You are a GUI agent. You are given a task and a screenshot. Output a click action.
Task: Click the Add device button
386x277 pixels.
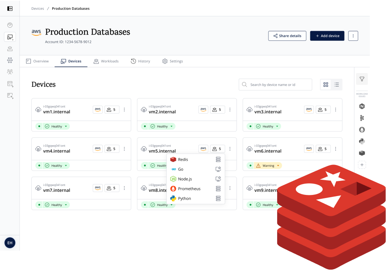click(327, 36)
